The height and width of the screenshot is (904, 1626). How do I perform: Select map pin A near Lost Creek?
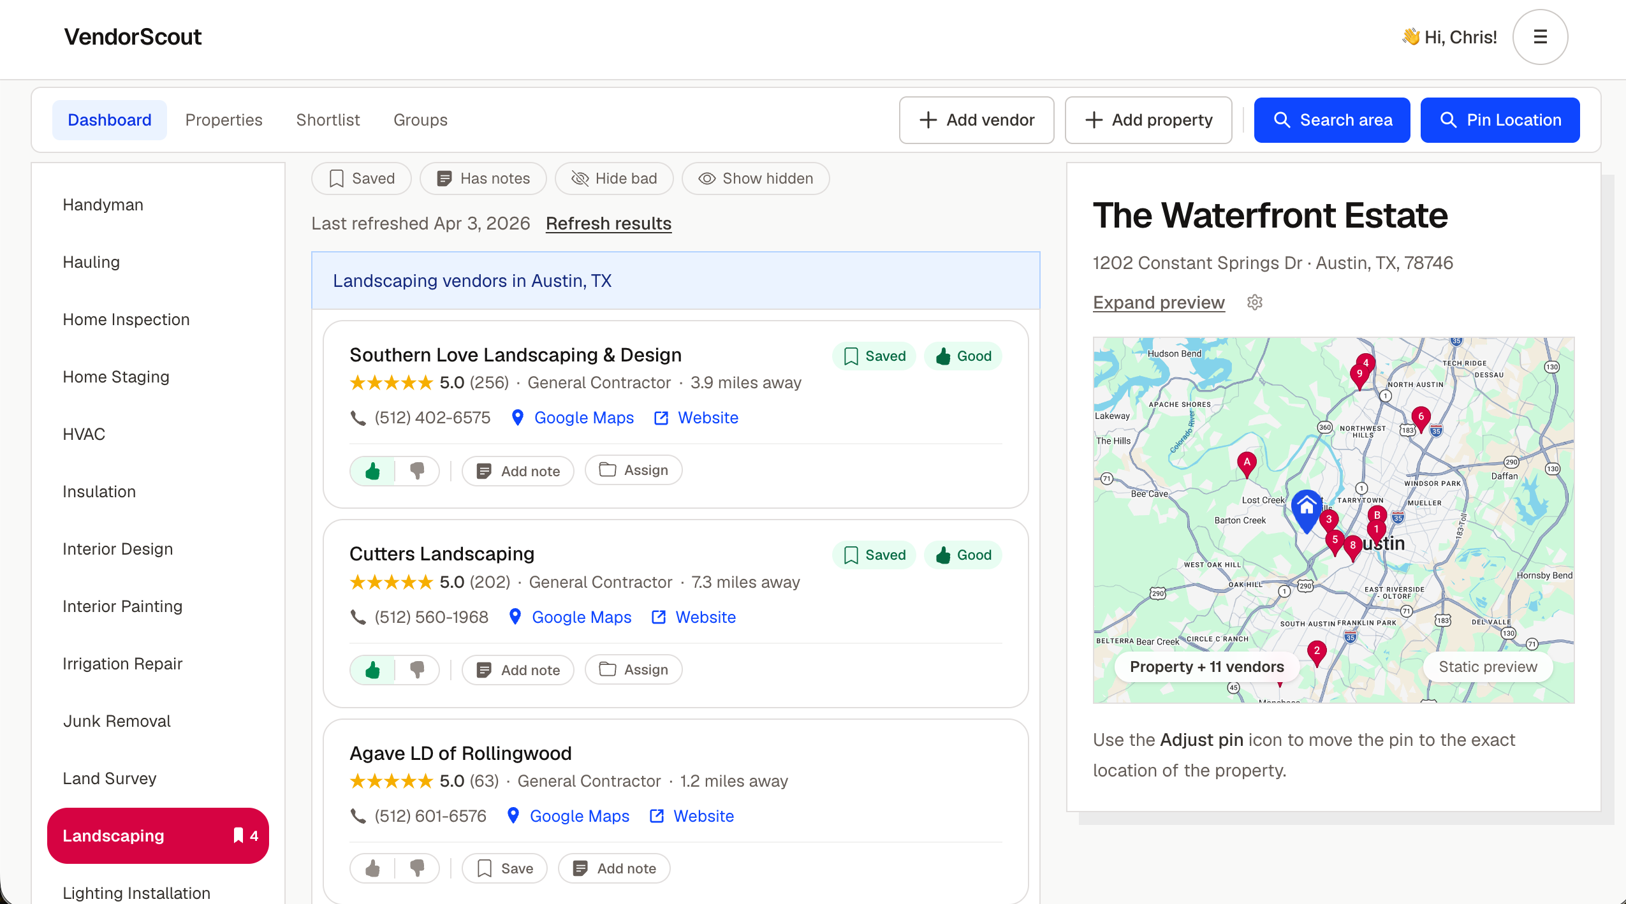coord(1247,464)
